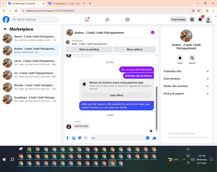
Task: Open Jer's 2 beds conversation
Action: 30,75
